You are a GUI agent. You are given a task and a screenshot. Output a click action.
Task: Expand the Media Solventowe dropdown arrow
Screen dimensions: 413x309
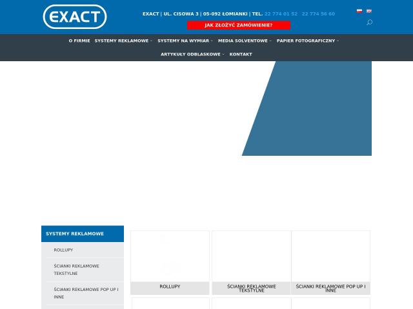pos(270,41)
